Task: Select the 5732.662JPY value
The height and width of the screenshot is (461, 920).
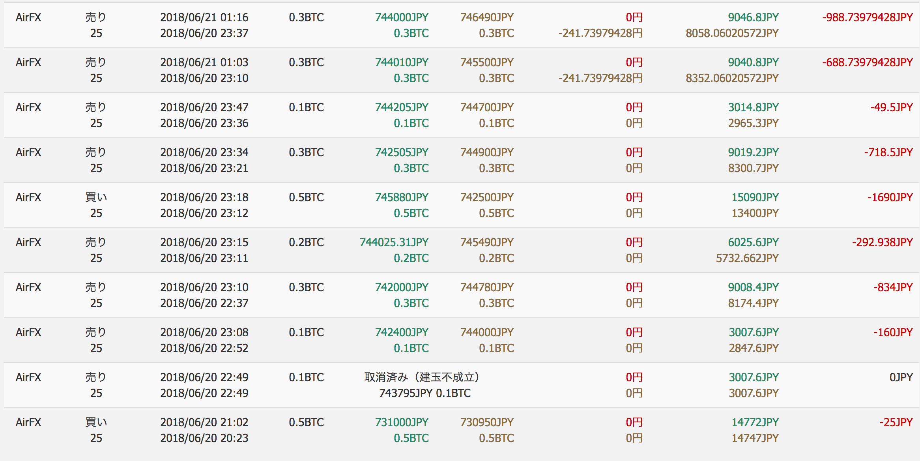Action: click(x=748, y=258)
